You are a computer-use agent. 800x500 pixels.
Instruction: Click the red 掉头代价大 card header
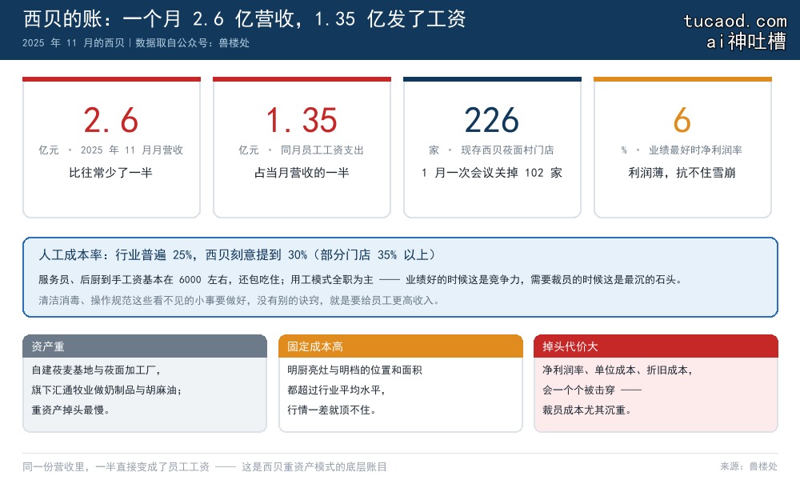pos(656,346)
